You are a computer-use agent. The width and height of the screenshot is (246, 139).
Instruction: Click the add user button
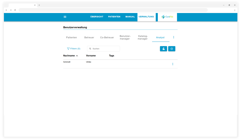point(163,49)
